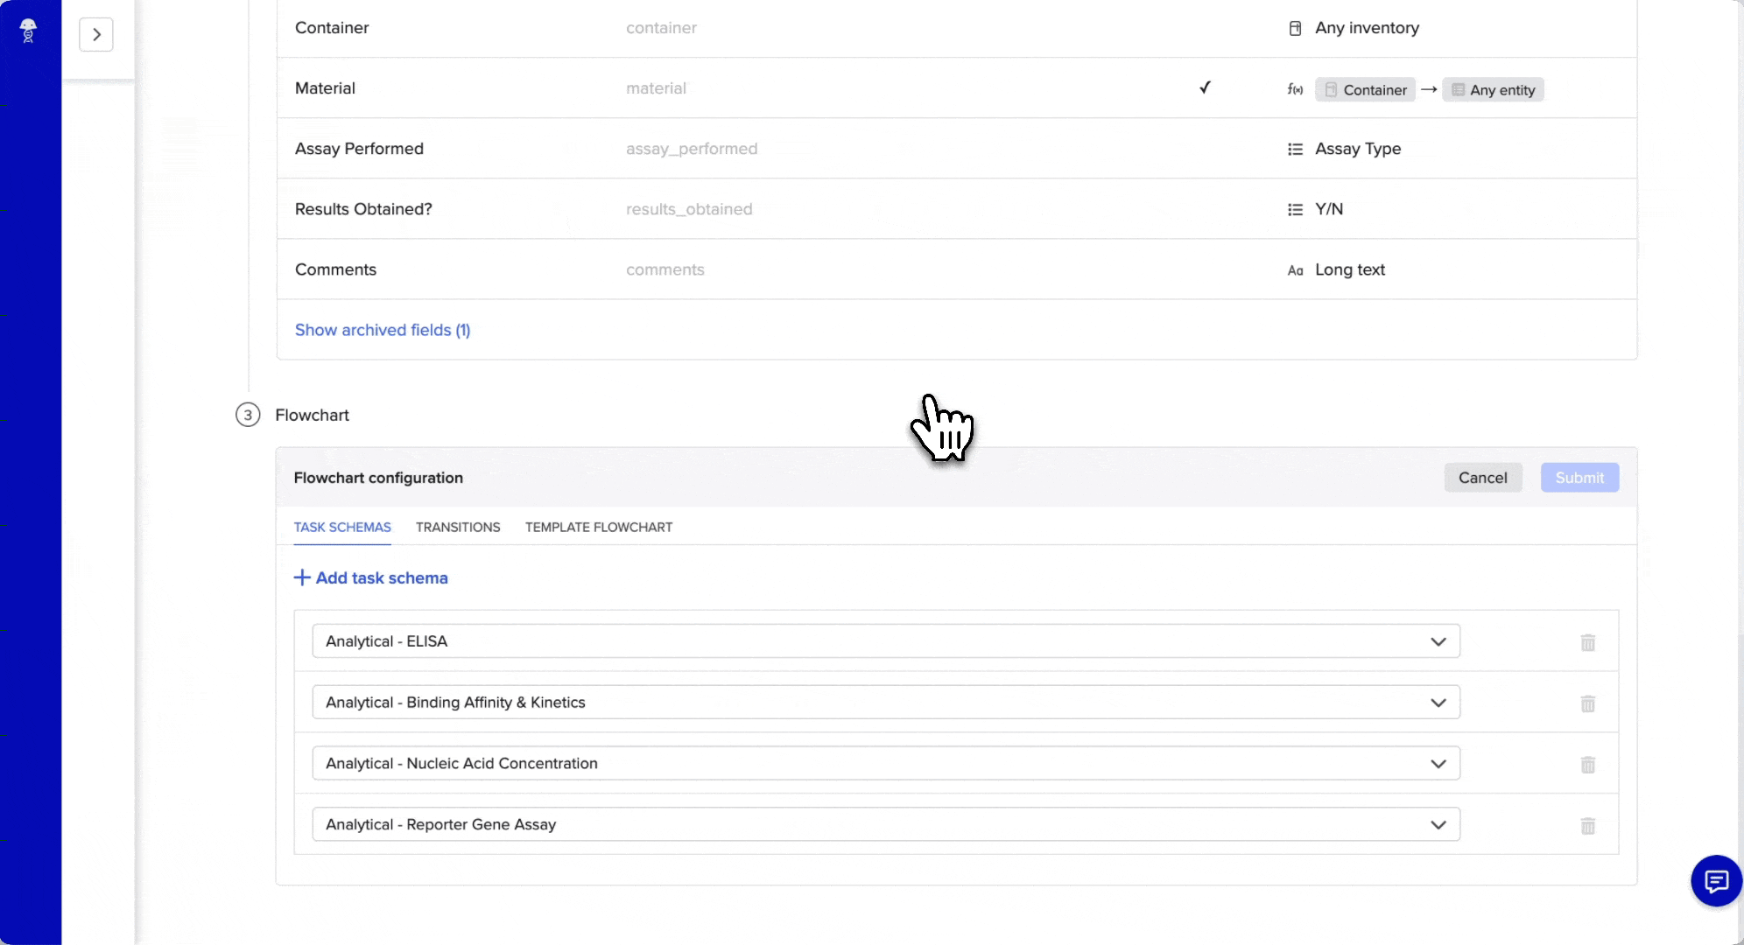Select the Any entity chip in Material formula
The height and width of the screenshot is (945, 1744).
point(1492,89)
